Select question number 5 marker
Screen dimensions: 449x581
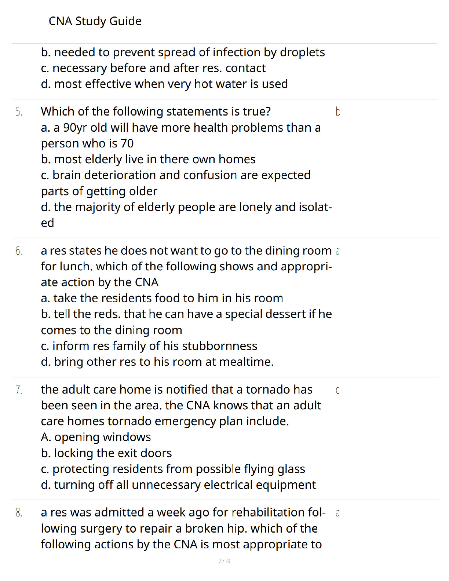point(19,112)
